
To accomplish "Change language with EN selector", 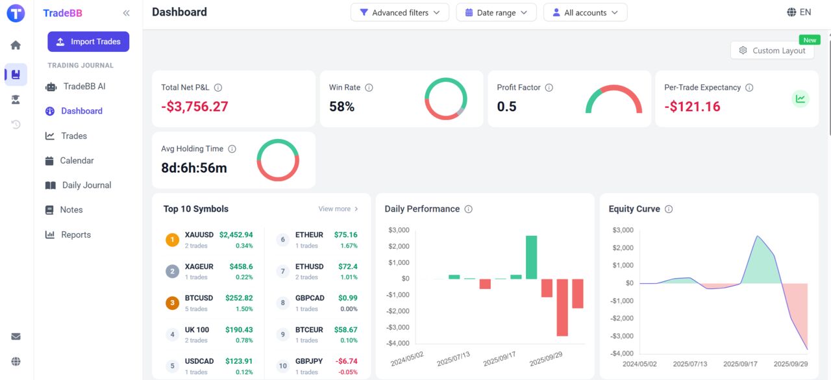I will pyautogui.click(x=799, y=12).
